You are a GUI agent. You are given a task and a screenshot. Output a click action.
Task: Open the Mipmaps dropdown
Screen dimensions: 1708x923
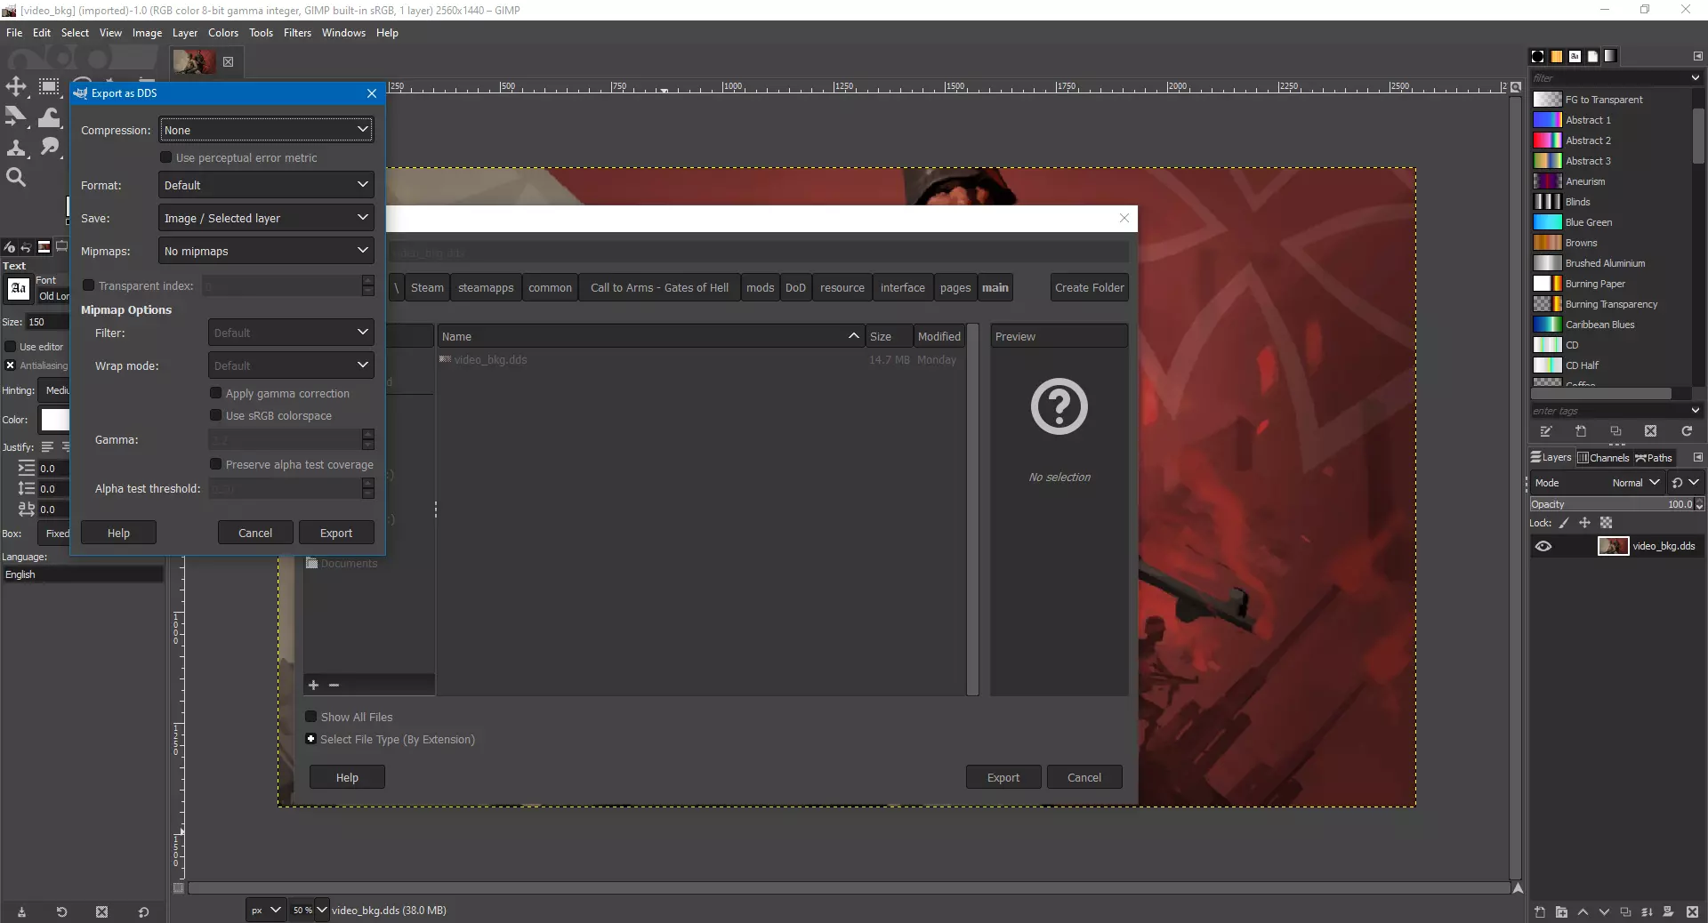click(x=266, y=251)
